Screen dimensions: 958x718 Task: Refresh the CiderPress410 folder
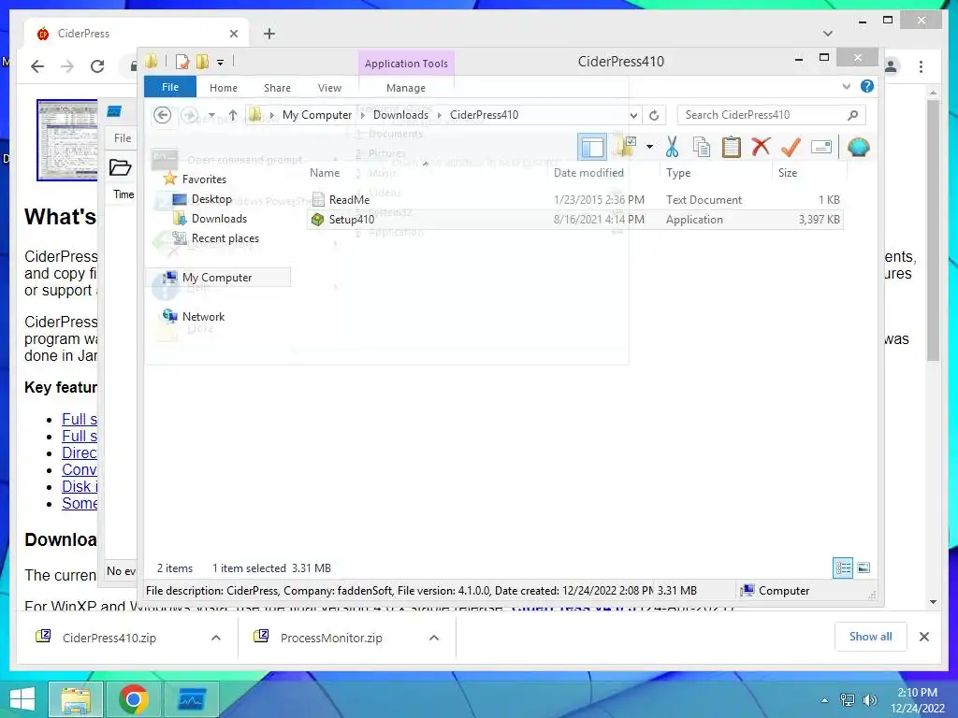pyautogui.click(x=654, y=115)
